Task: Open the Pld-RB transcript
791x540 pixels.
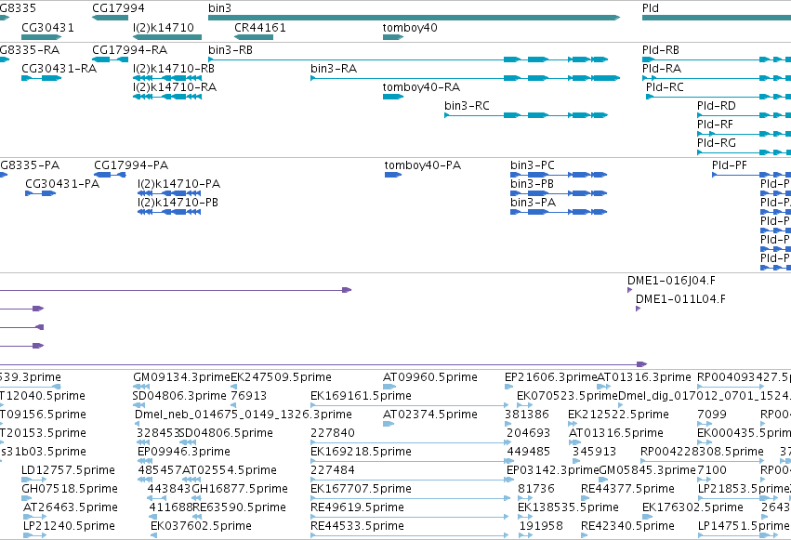Action: [717, 59]
